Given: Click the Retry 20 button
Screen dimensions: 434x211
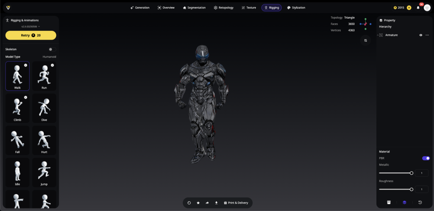Looking at the screenshot, I should click(31, 36).
